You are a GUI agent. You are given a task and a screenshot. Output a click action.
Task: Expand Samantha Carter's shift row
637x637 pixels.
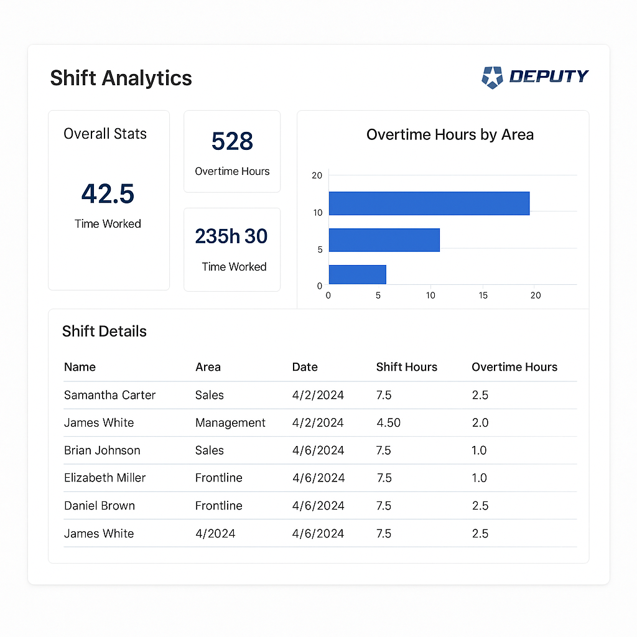[109, 395]
